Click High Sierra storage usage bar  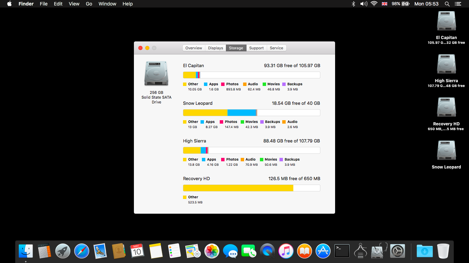(252, 150)
